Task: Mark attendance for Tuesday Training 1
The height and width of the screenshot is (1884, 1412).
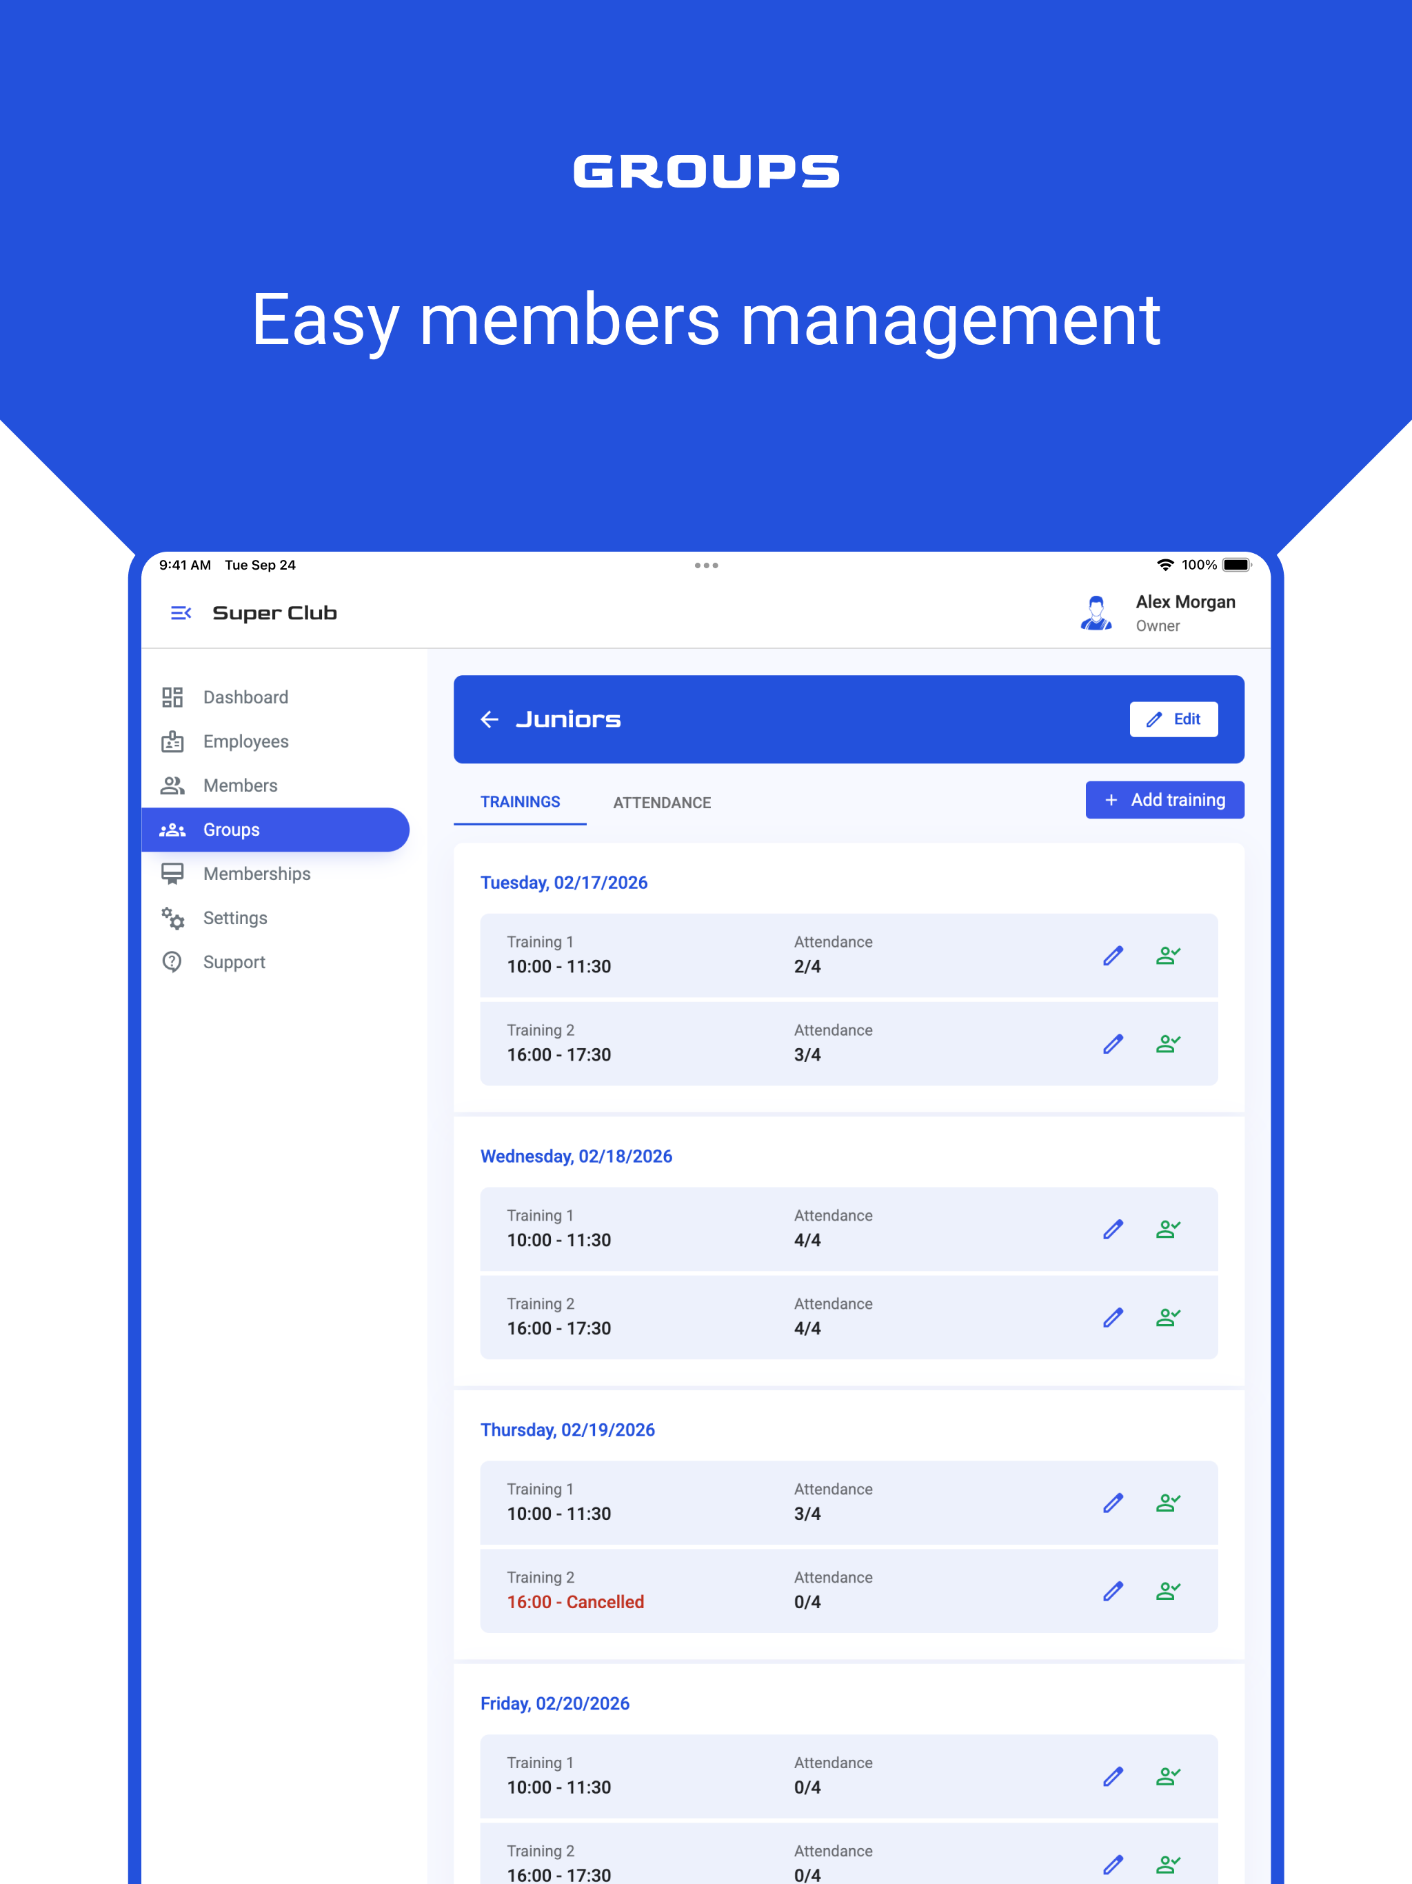Action: pyautogui.click(x=1167, y=956)
